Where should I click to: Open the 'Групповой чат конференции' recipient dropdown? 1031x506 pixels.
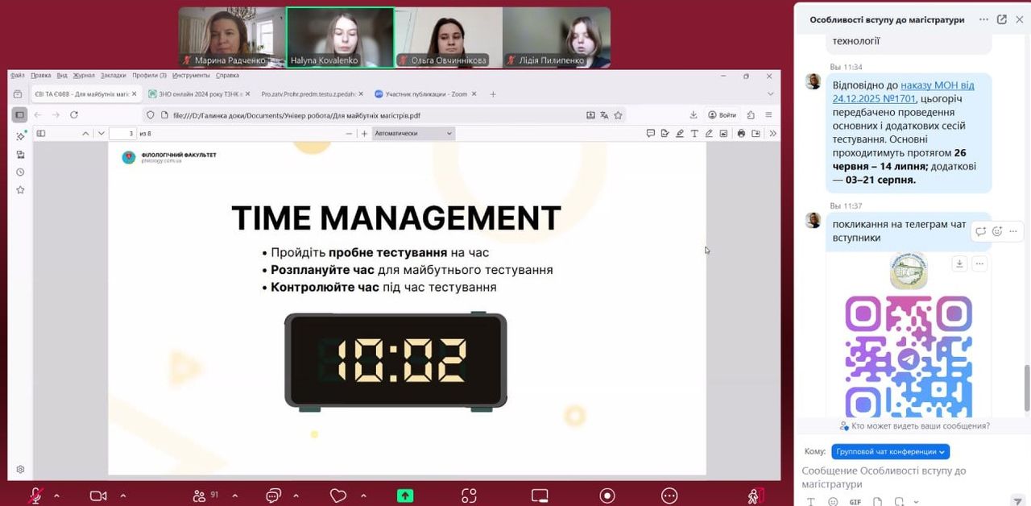pyautogui.click(x=890, y=451)
